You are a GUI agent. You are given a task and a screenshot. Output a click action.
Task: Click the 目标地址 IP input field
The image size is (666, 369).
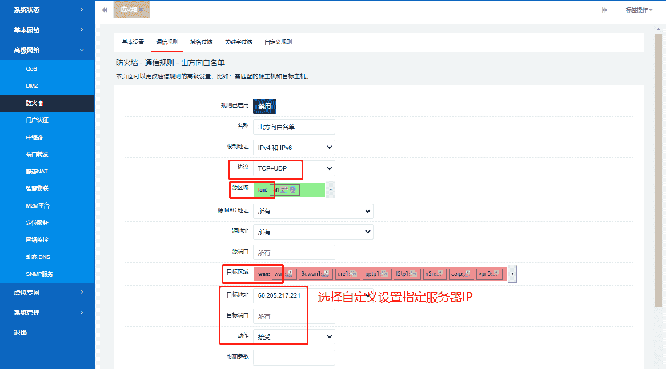click(280, 295)
